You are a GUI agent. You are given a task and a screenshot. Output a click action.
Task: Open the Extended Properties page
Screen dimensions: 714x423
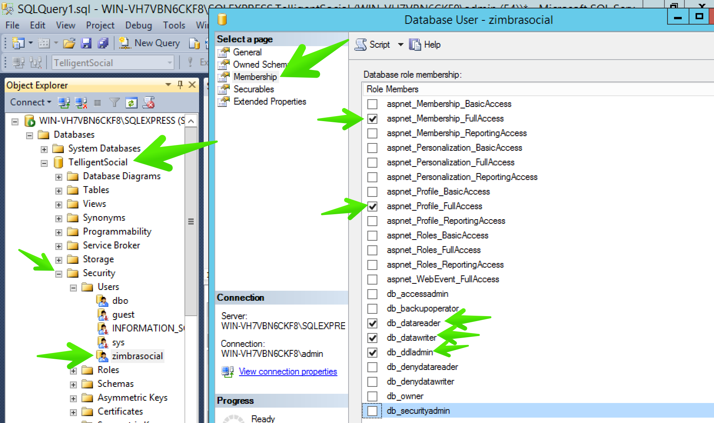[x=270, y=102]
